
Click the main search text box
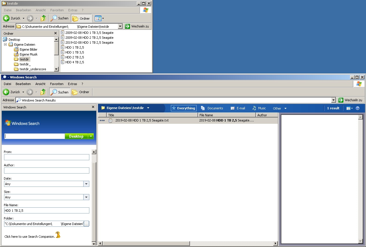point(34,136)
